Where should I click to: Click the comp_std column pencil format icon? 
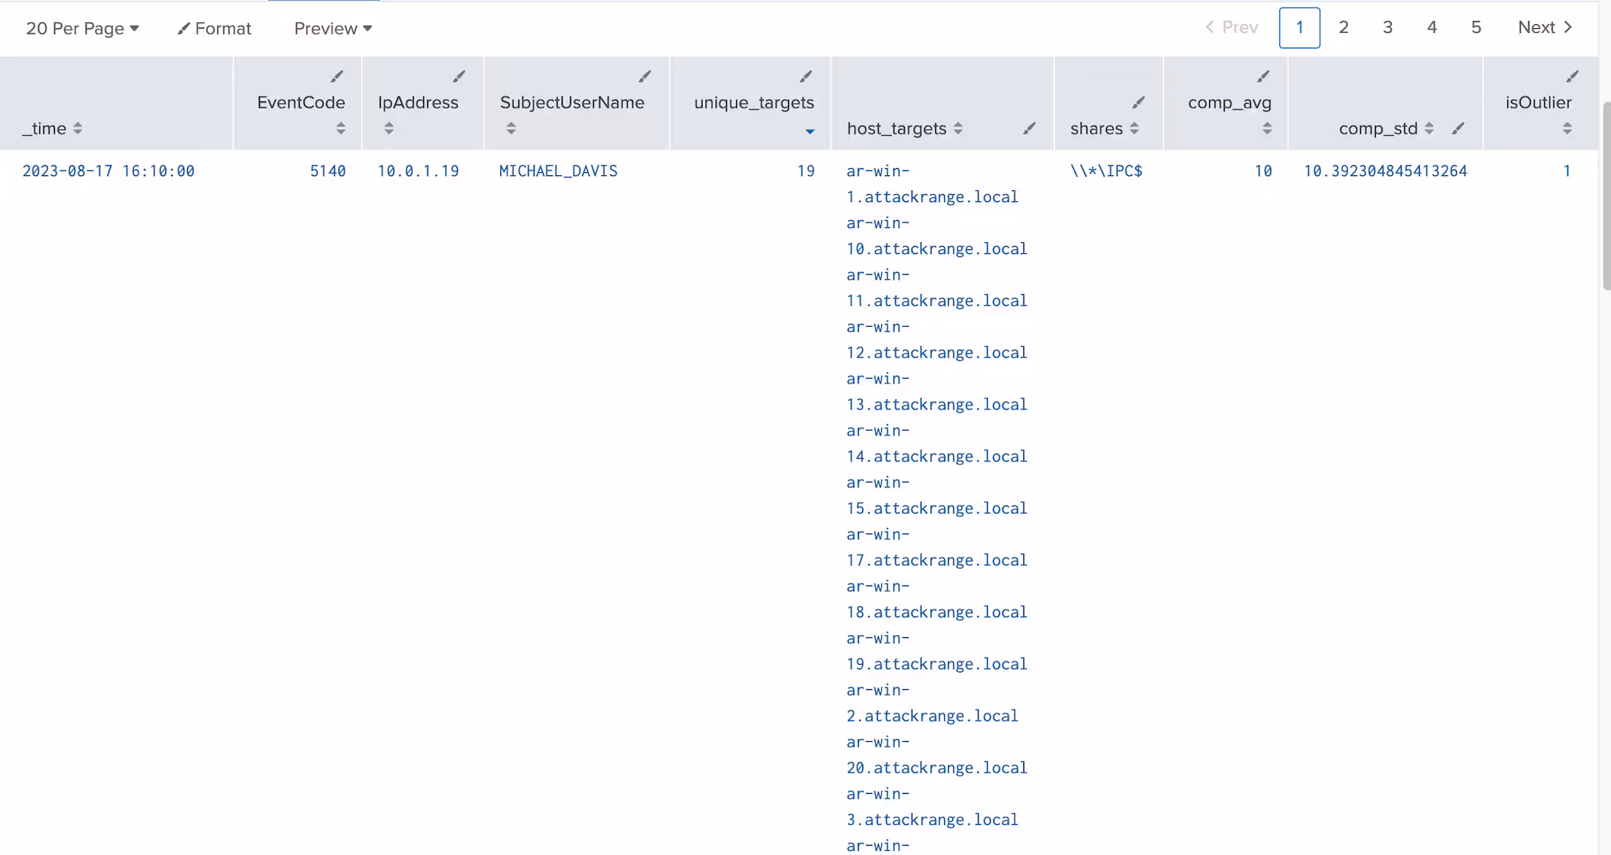pos(1458,128)
